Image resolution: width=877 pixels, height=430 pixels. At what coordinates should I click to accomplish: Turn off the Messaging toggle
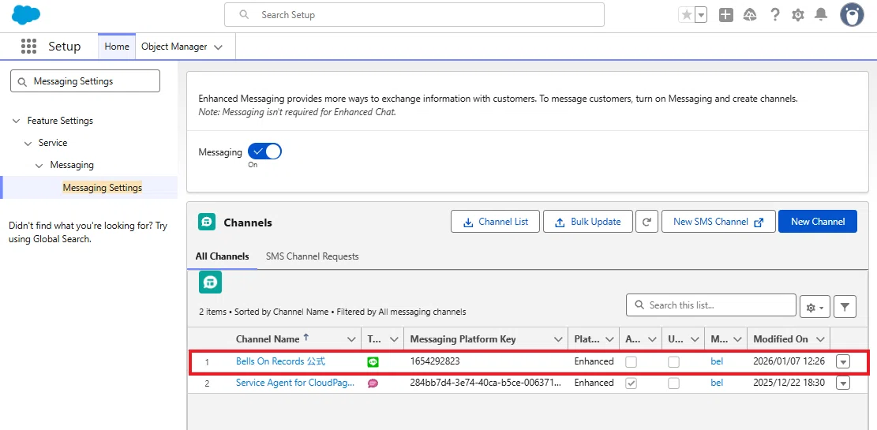[x=264, y=151]
